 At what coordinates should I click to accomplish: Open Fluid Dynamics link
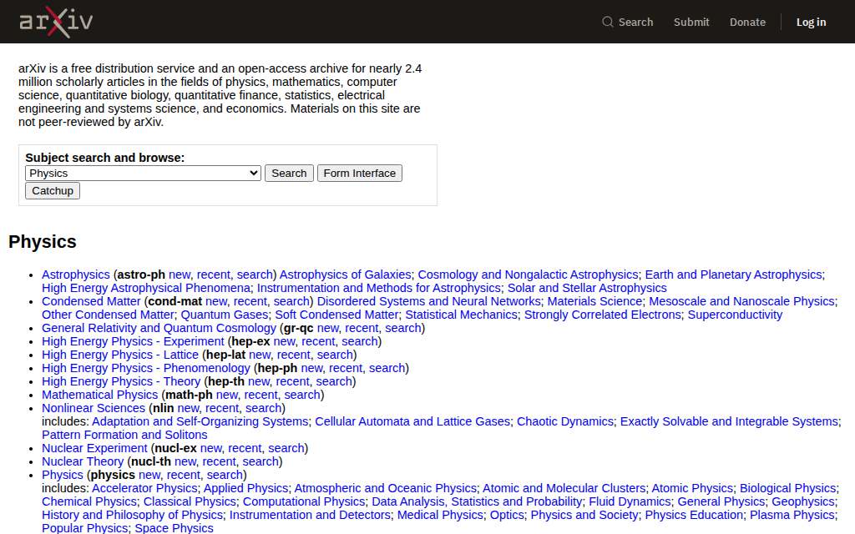point(630,501)
